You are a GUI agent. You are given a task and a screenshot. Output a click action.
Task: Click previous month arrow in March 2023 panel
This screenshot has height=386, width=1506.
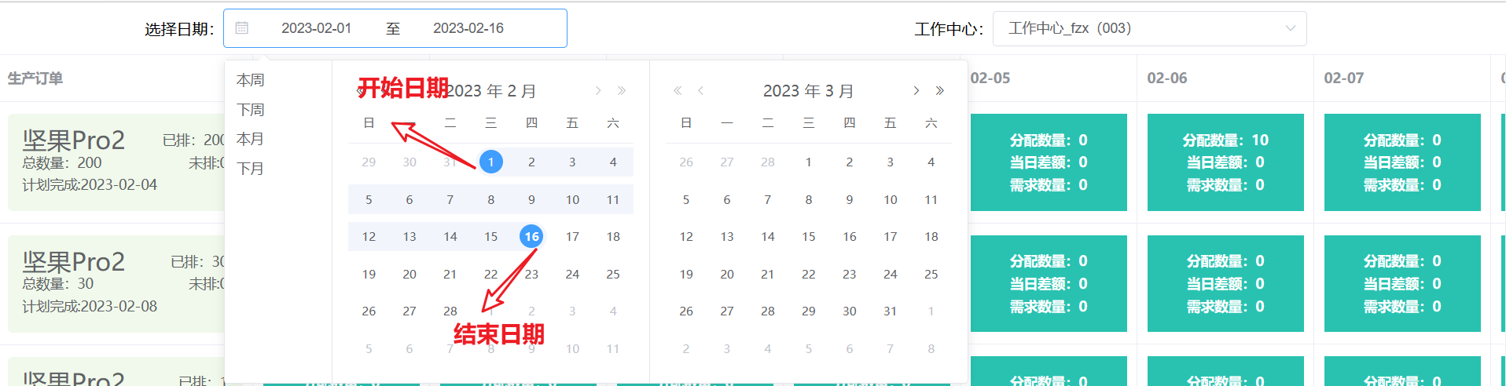[700, 91]
